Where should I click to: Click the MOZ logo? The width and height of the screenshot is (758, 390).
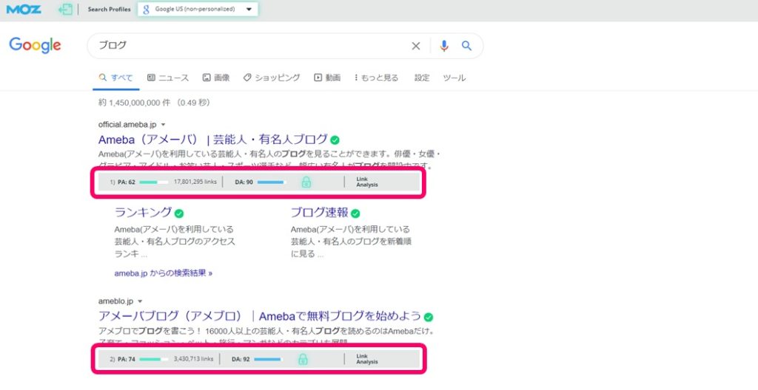pyautogui.click(x=24, y=9)
